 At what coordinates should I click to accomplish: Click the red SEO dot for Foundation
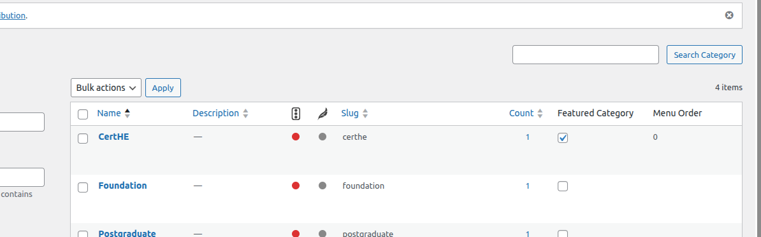pos(296,186)
